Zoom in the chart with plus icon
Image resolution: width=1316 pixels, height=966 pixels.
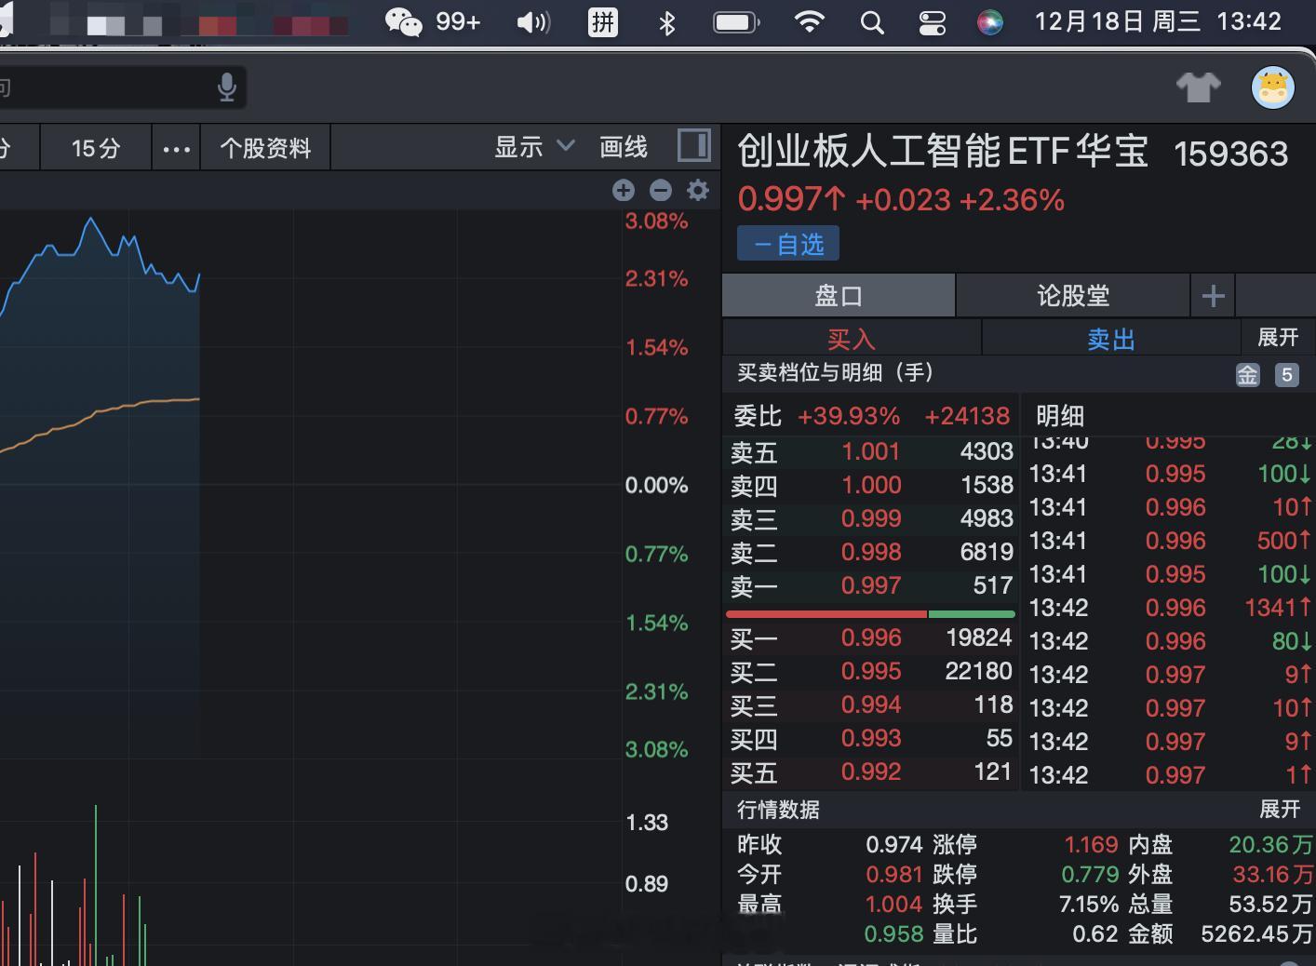(624, 191)
